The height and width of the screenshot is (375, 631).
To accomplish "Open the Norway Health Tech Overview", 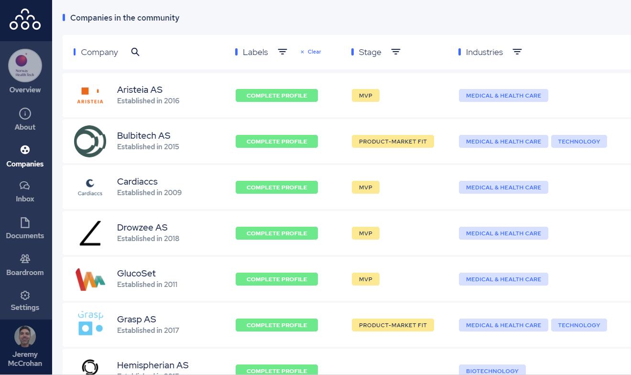I will pyautogui.click(x=25, y=72).
